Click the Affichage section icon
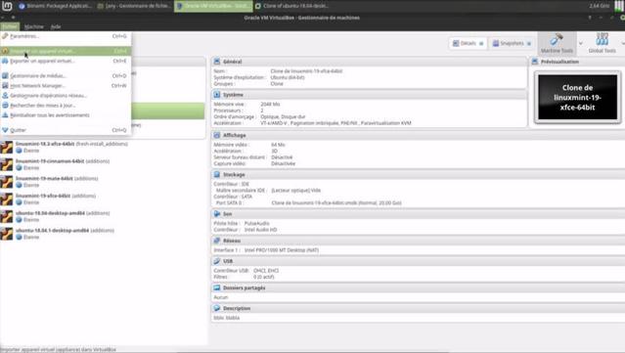 click(217, 135)
